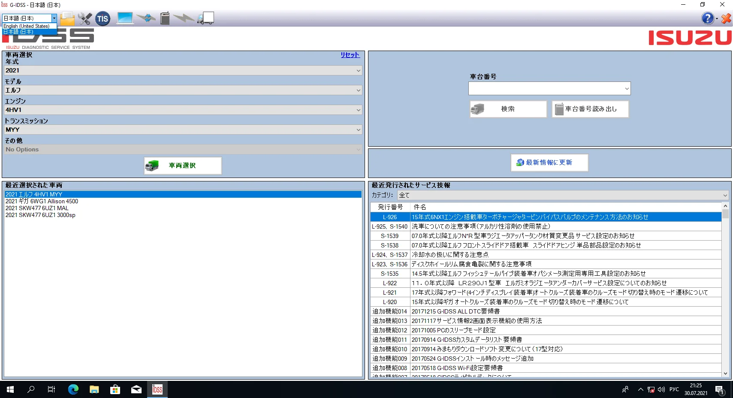
Task: Click the laptop computer toolbar icon
Action: (125, 18)
